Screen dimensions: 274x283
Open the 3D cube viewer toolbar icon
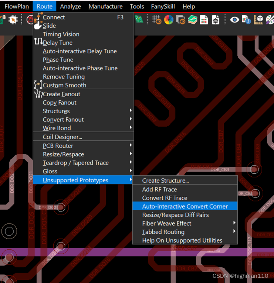(x=260, y=20)
